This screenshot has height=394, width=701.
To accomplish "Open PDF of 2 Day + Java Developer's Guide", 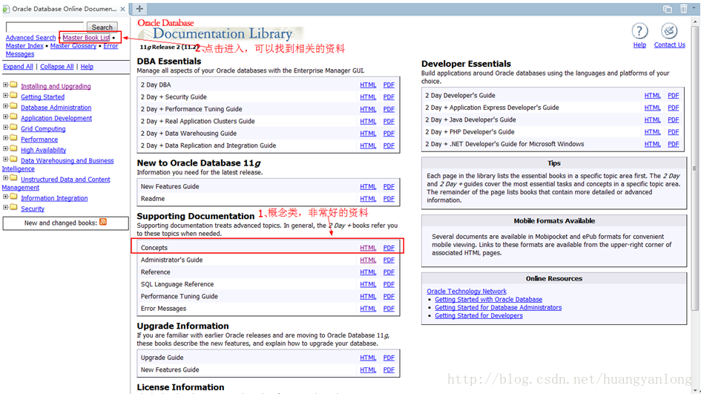I will [674, 120].
